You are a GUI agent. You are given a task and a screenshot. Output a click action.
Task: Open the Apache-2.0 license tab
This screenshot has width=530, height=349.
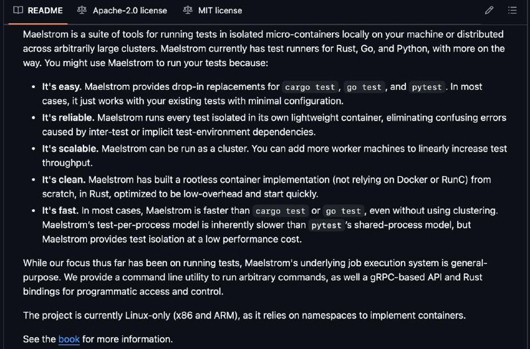point(122,11)
